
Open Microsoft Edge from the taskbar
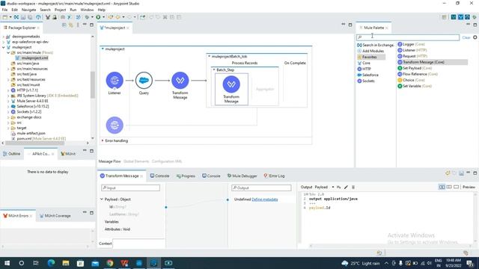(x=51, y=263)
